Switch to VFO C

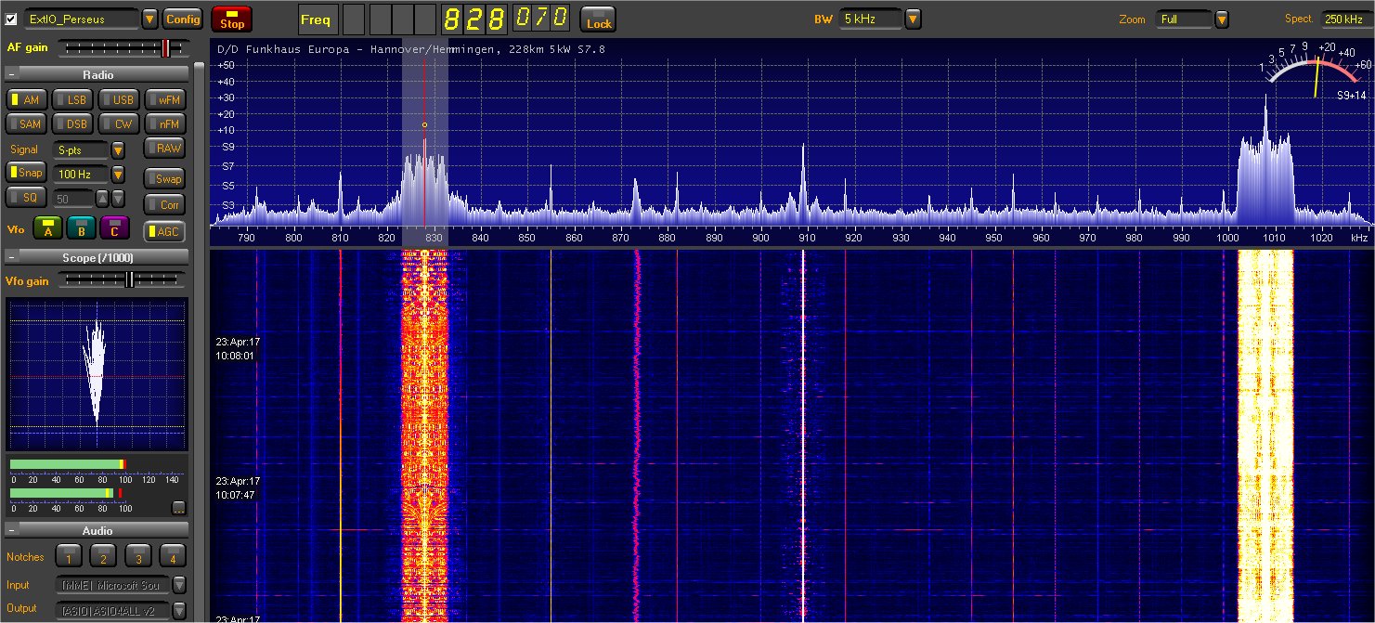tap(114, 228)
